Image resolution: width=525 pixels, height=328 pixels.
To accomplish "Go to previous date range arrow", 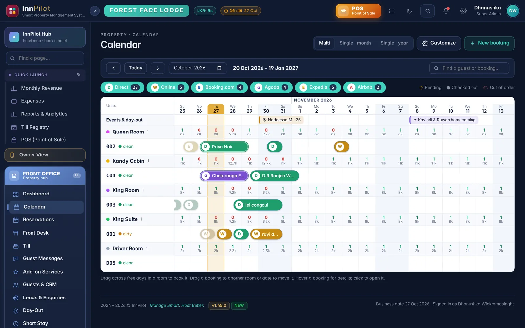I will pyautogui.click(x=114, y=68).
